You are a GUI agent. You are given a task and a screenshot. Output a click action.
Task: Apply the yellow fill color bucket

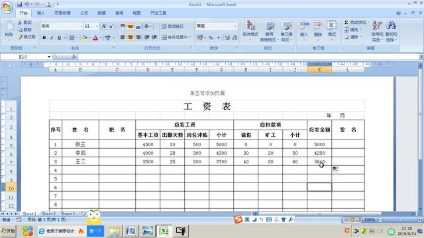(84, 38)
